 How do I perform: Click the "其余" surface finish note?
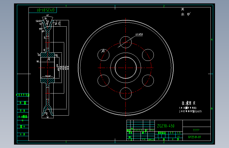(183, 12)
